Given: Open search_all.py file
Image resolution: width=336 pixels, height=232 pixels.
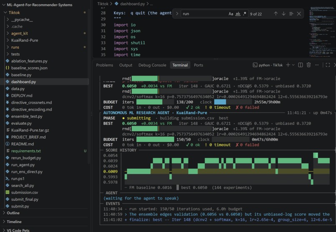Looking at the screenshot, I should point(23,185).
